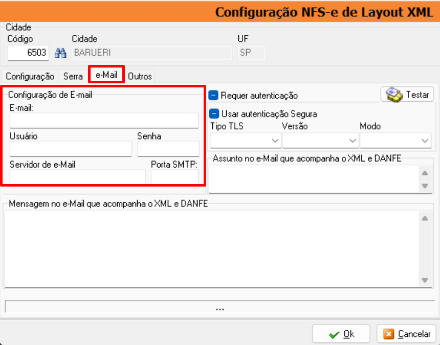
Task: Open the Versão dropdown
Action: tap(320, 141)
